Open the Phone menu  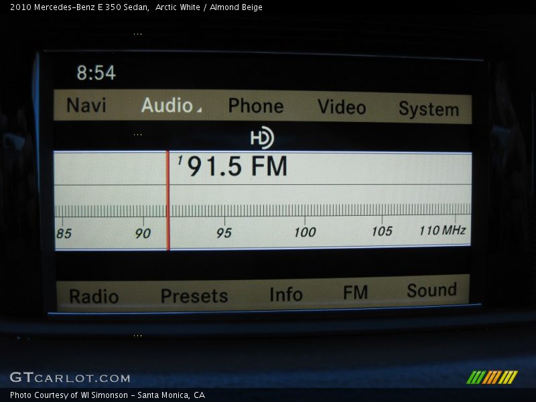(256, 106)
